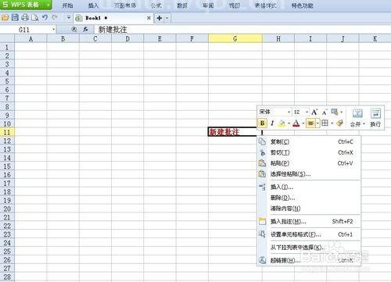Click the insert function fx icon

(85, 30)
